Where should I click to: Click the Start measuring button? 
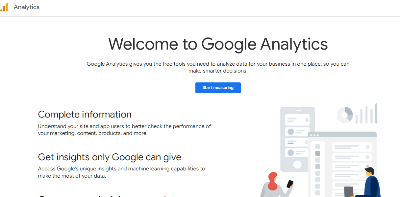pos(218,88)
